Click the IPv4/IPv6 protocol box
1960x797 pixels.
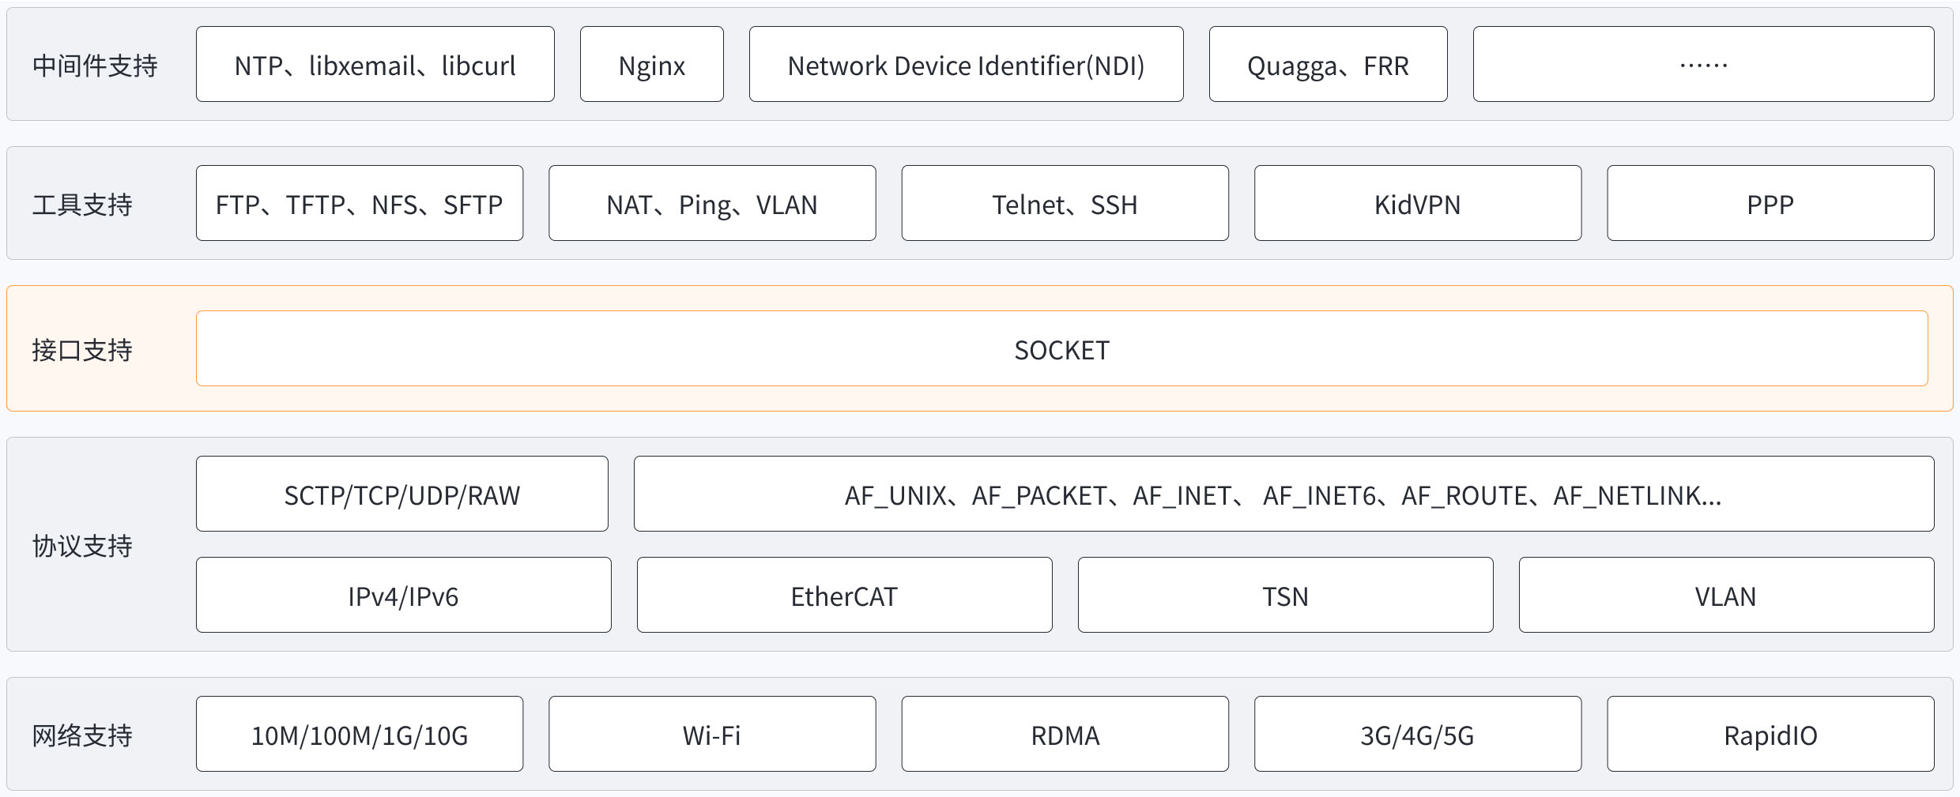coord(403,596)
